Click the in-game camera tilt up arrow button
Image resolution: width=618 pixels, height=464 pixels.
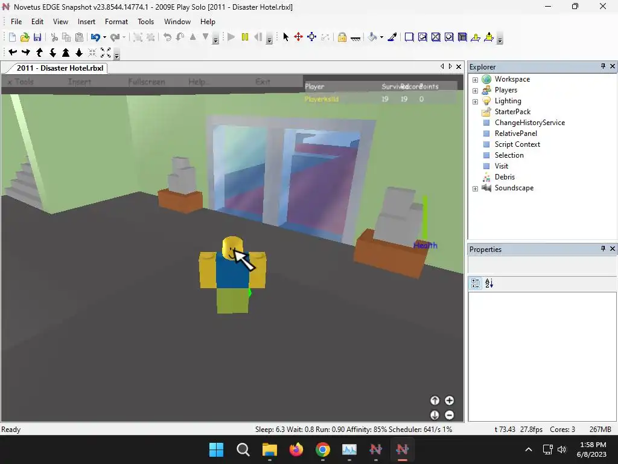tap(435, 401)
